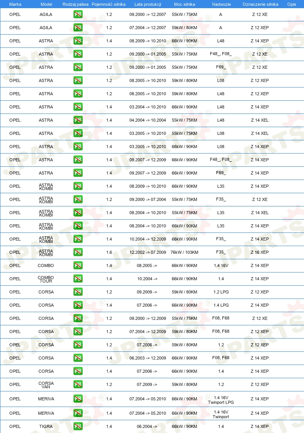Screen dimensions: 304x433
Task: Click the Oznaczenie silnika column header
Action: [260, 4]
